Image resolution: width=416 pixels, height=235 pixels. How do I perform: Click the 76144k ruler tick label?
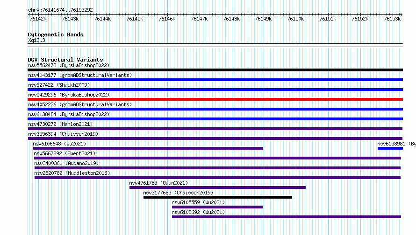[102, 19]
